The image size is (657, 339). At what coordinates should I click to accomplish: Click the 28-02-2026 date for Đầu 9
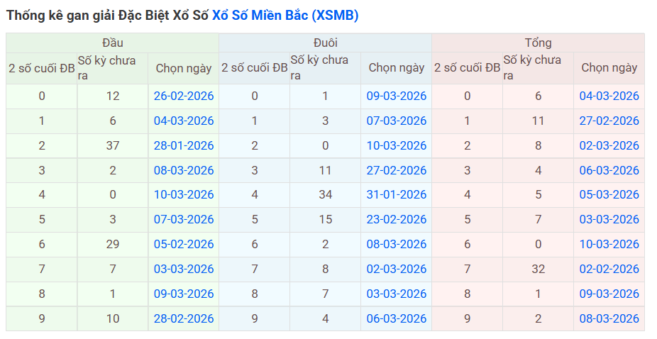[x=184, y=318]
